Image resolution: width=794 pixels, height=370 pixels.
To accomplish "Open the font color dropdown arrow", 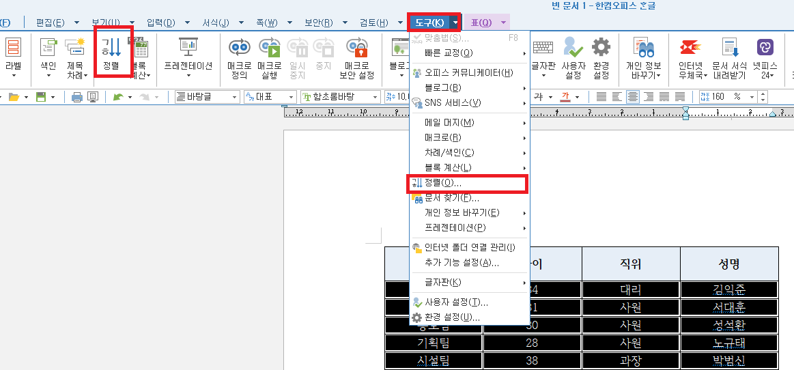I will click(578, 97).
